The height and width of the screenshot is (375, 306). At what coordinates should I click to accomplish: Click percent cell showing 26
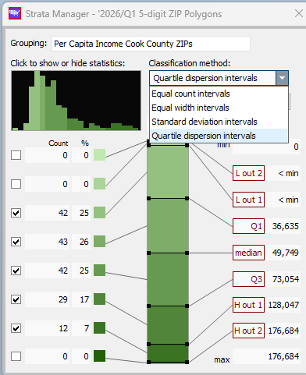[x=81, y=242]
